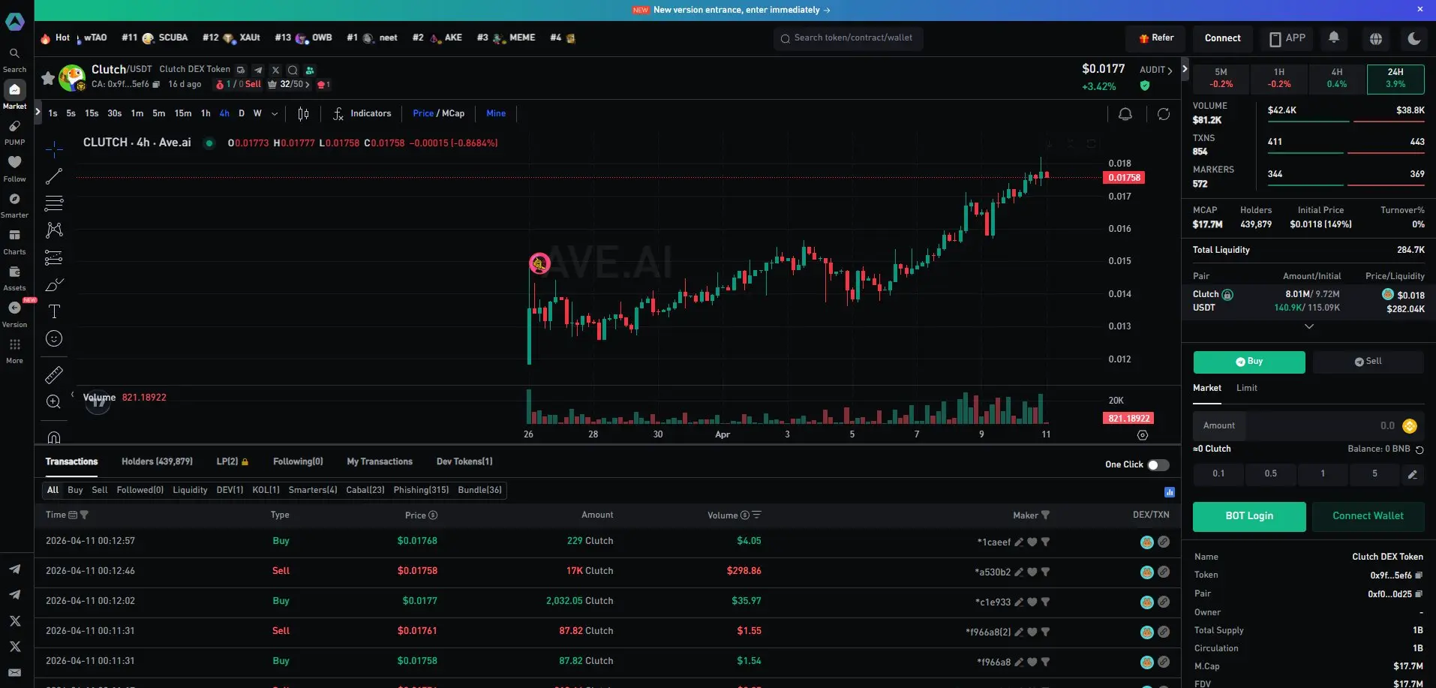The height and width of the screenshot is (688, 1436).
Task: Open the Volume column sort options
Action: point(756,515)
